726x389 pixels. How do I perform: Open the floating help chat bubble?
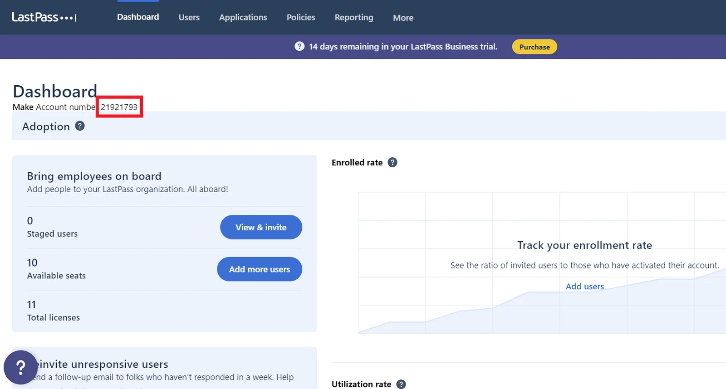point(21,367)
